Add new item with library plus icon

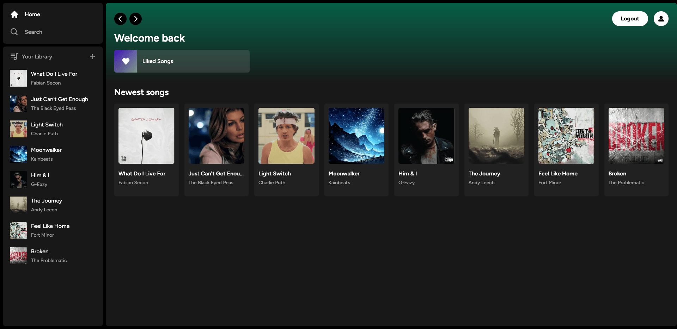[92, 57]
